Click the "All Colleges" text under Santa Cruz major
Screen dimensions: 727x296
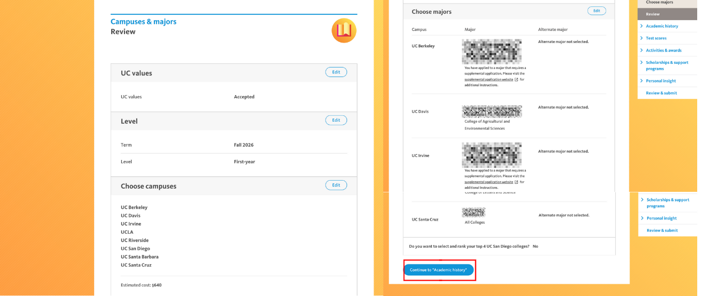point(475,223)
